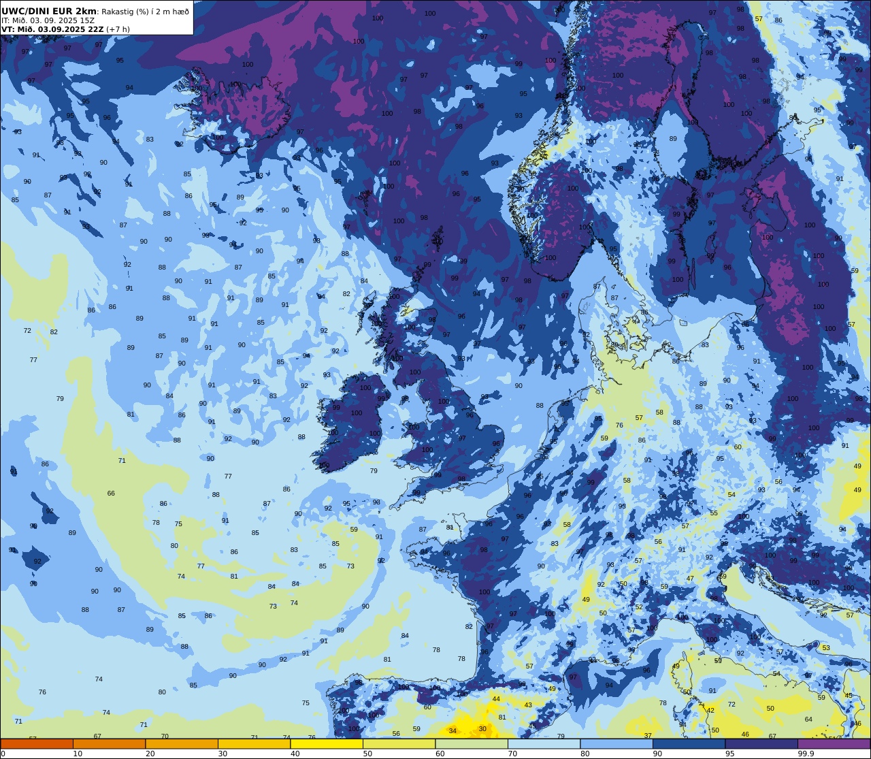Click the '55' humidity value in central Europe

tap(714, 513)
